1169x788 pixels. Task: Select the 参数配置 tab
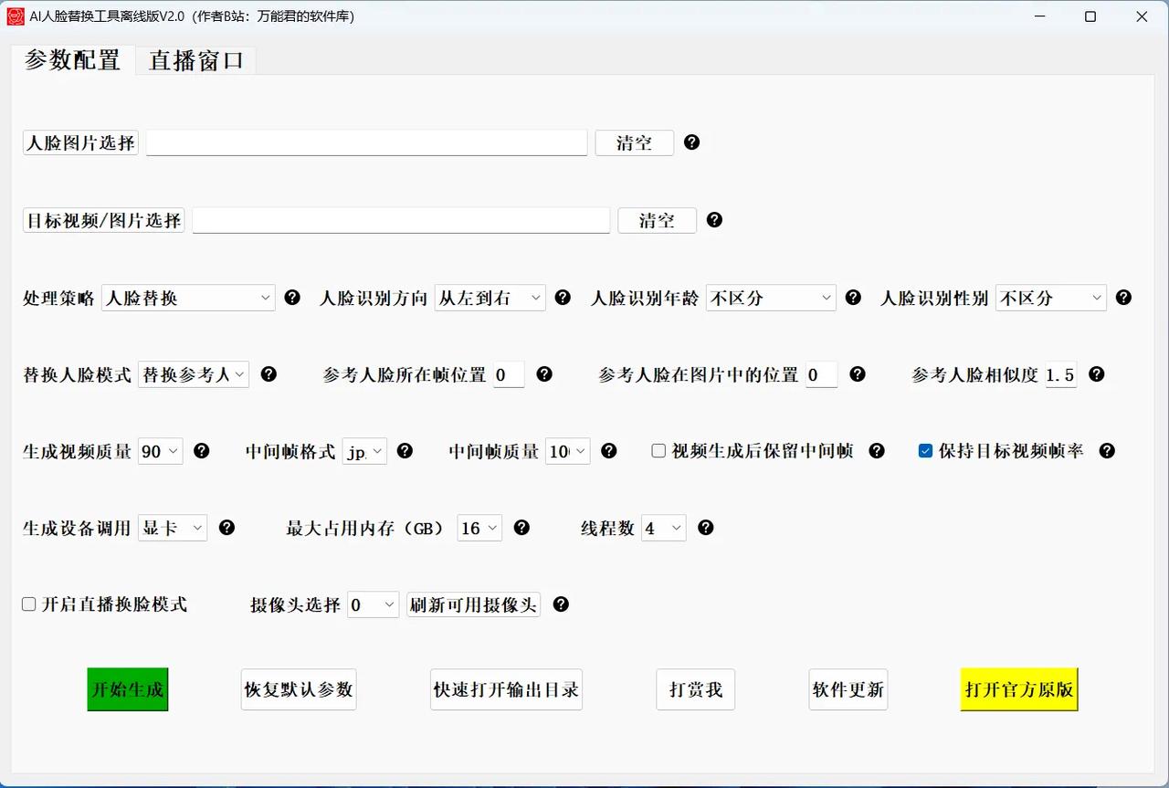tap(72, 61)
